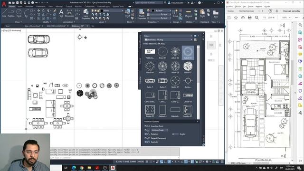Pick the Estufa-01 stove block
This screenshot has height=171, width=304.
pyautogui.click(x=150, y=111)
